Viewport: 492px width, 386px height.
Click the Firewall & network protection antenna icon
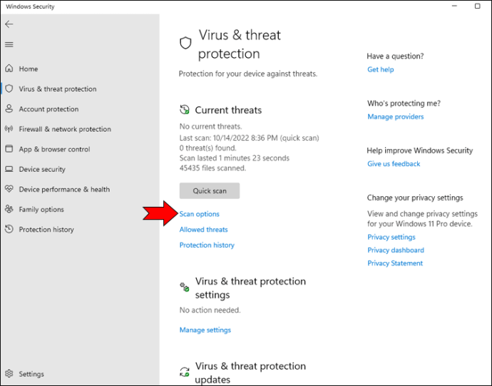(9, 128)
